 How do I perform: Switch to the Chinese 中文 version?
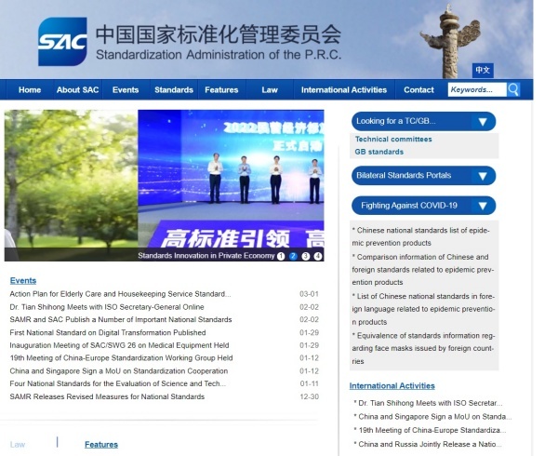pos(483,70)
